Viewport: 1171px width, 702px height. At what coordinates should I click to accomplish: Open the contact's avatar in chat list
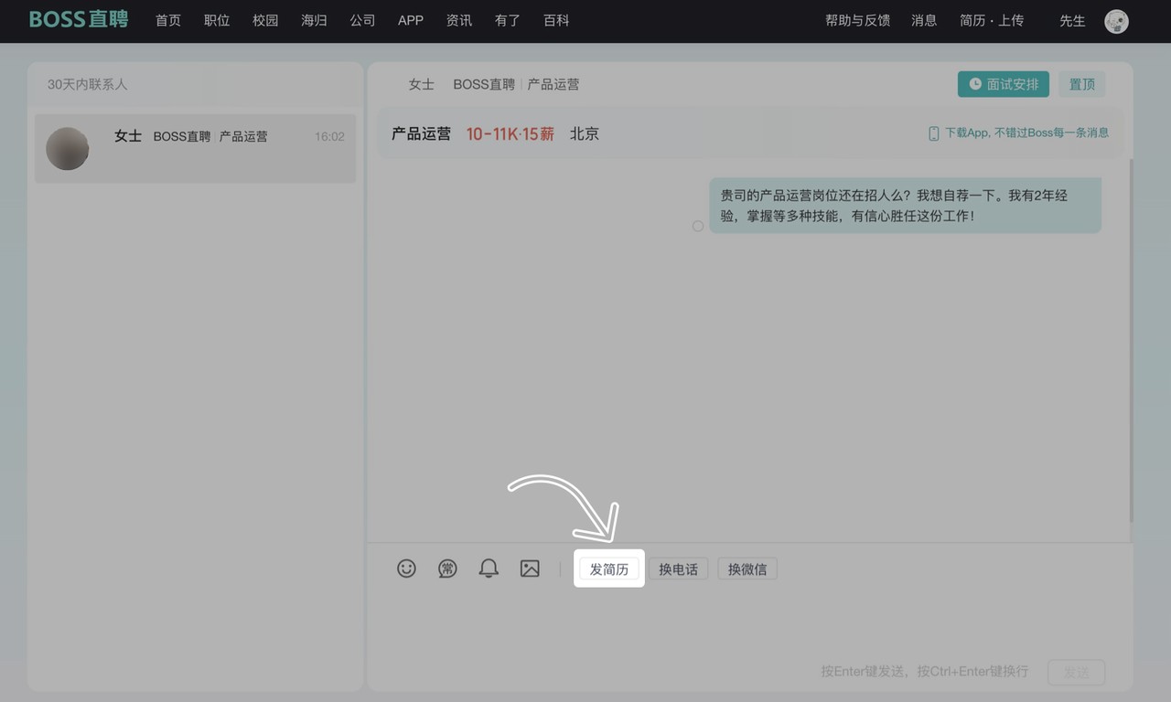click(x=68, y=148)
